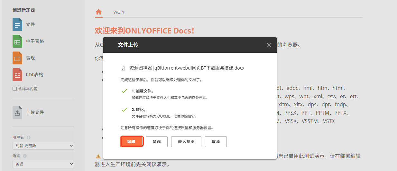Click the info icon beside 语言
Image resolution: width=397 pixels, height=171 pixels.
[25, 156]
